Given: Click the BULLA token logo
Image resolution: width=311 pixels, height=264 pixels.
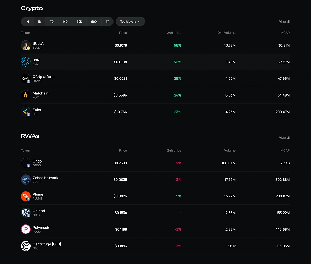Looking at the screenshot, I should point(26,45).
